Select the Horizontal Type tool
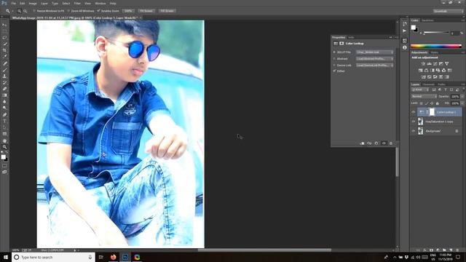Image resolution: width=466 pixels, height=262 pixels. 4,122
